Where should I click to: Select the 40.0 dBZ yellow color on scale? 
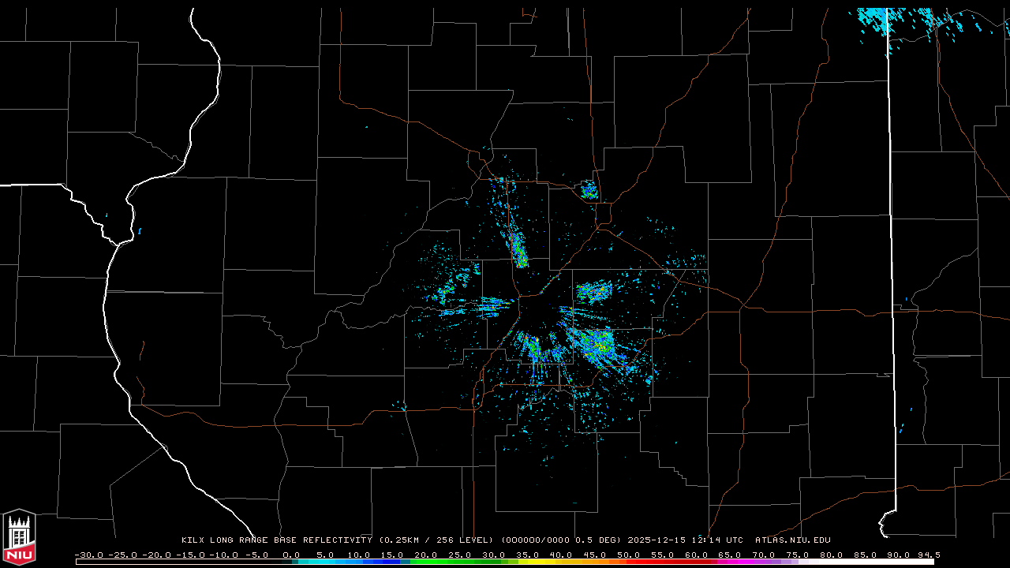pyautogui.click(x=560, y=562)
